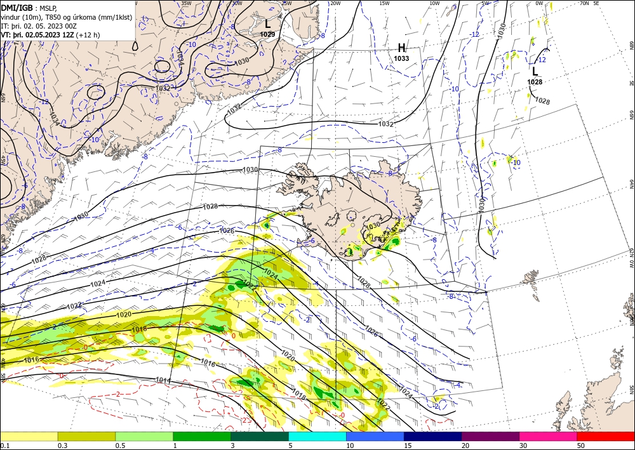The height and width of the screenshot is (450, 635).
Task: Click the '35W' longitude label at top
Action: [x=186, y=3]
